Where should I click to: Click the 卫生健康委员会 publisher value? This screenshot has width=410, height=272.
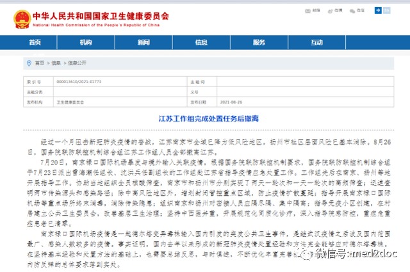pyautogui.click(x=70, y=102)
